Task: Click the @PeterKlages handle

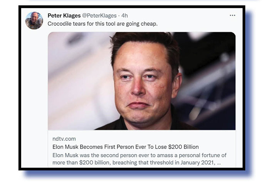Action: click(99, 15)
